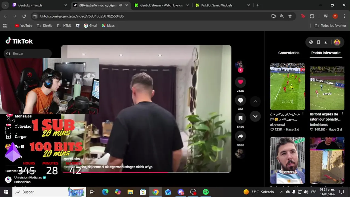The image size is (350, 197).
Task: Open more options for al.nasrawi video
Action: click(303, 114)
